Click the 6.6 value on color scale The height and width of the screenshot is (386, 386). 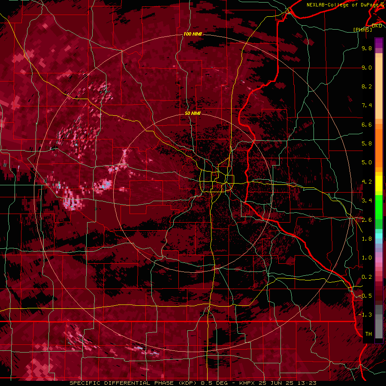click(367, 124)
